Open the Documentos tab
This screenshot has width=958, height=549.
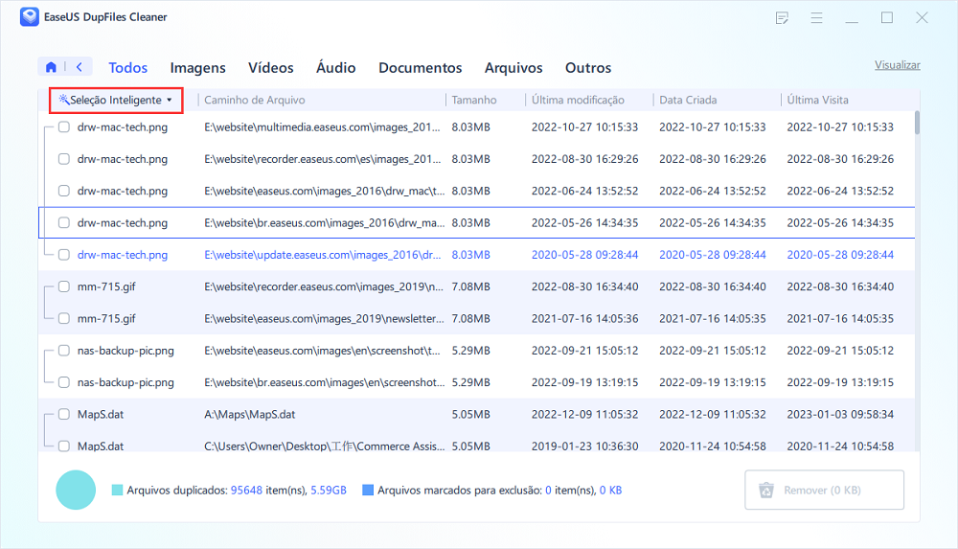[x=420, y=68]
